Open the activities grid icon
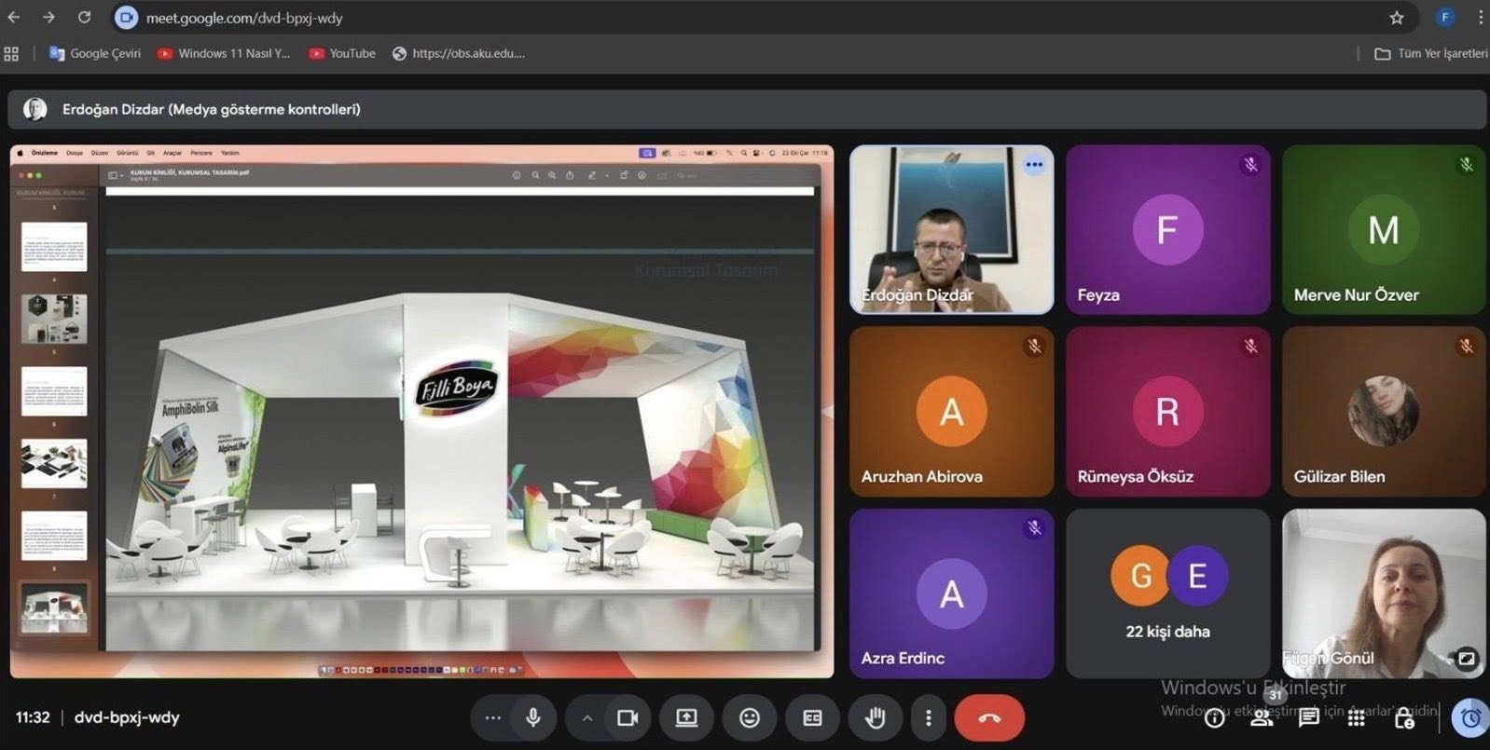 tap(1357, 717)
